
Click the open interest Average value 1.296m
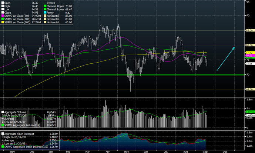54,140
